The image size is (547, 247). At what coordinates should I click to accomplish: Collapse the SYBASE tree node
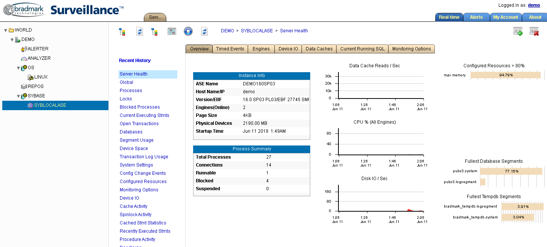[x=18, y=96]
